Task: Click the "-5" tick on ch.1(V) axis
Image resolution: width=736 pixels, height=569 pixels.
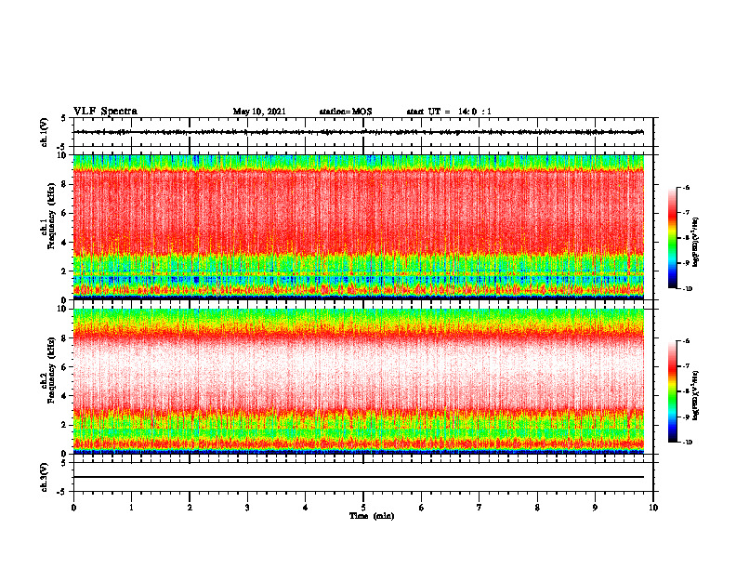Action: click(62, 147)
